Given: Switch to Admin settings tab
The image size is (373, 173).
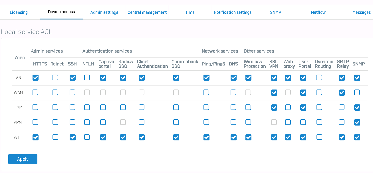Looking at the screenshot, I should 104,12.
